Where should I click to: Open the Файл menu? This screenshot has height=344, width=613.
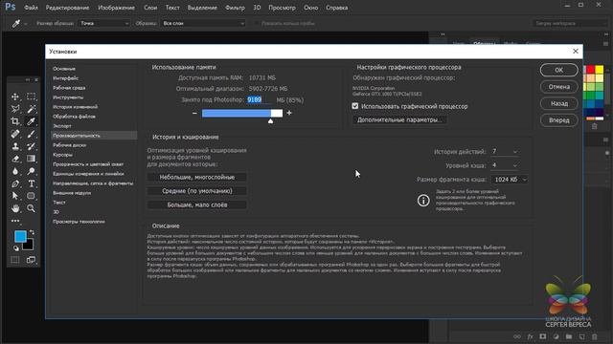(x=31, y=8)
